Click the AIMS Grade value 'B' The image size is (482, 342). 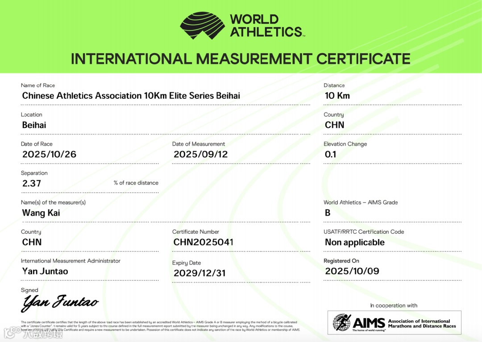[x=328, y=213]
